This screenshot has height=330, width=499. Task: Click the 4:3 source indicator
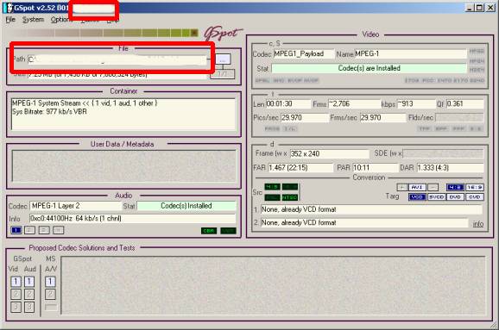(x=272, y=187)
